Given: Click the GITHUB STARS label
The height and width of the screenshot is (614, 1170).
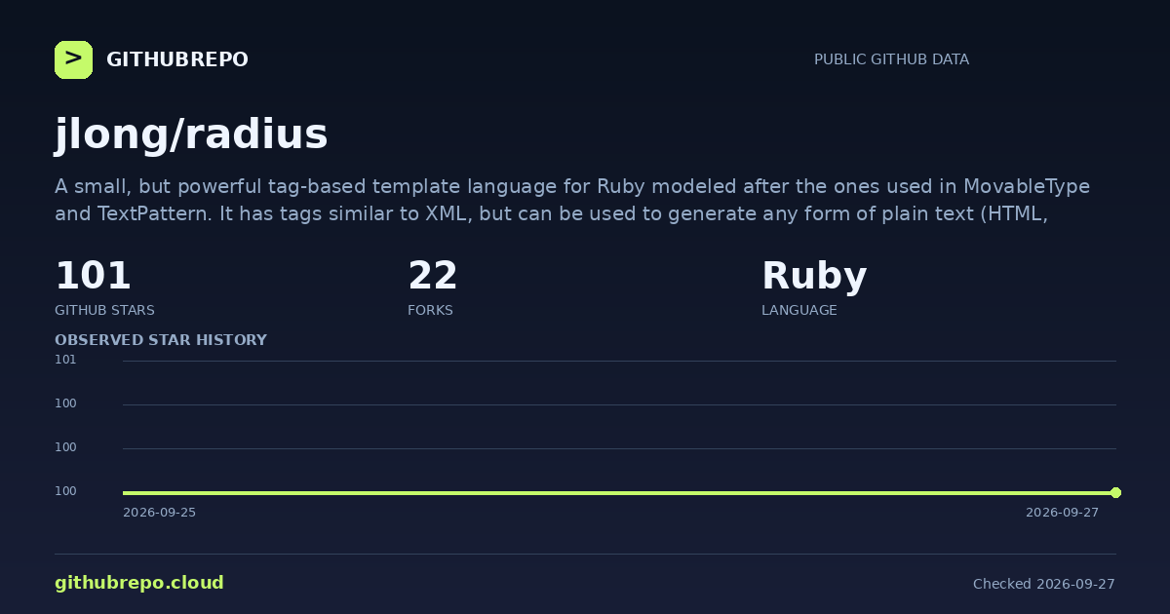Looking at the screenshot, I should [104, 310].
